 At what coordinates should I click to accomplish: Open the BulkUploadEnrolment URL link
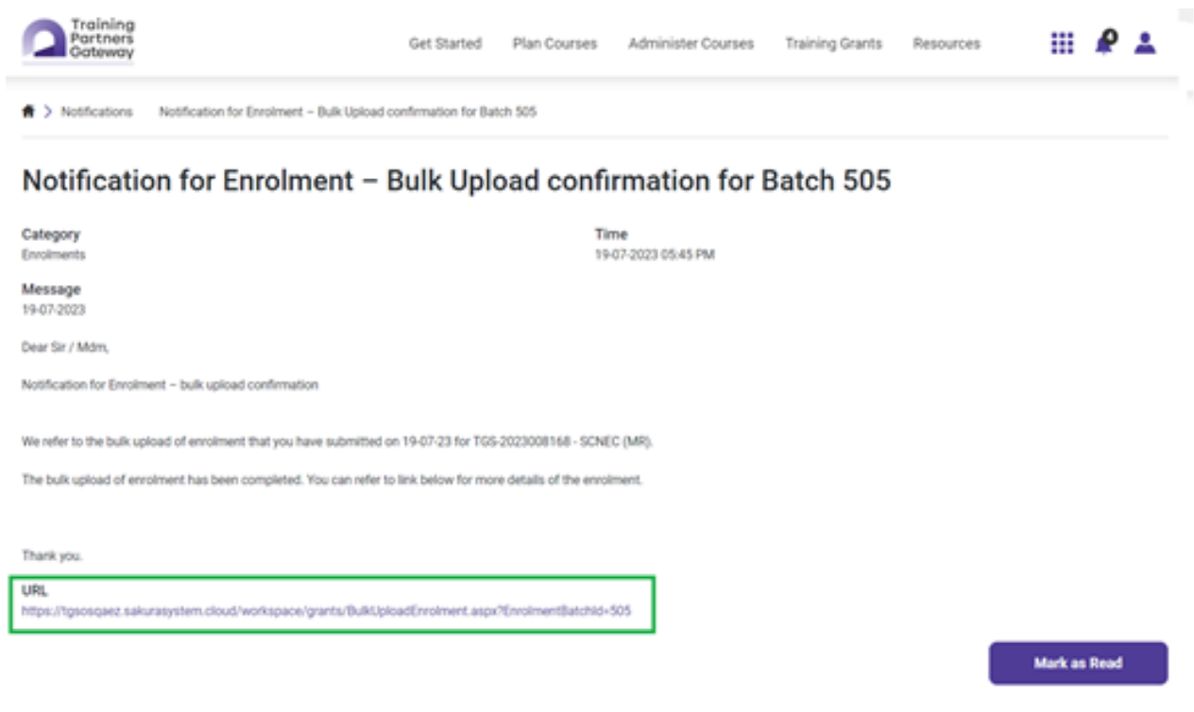326,611
